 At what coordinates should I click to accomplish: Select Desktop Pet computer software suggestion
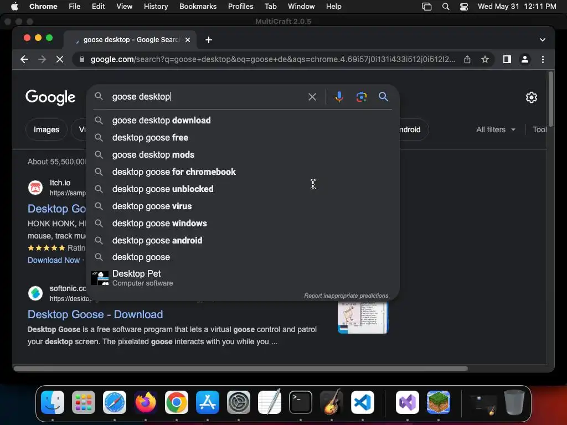coord(243,278)
